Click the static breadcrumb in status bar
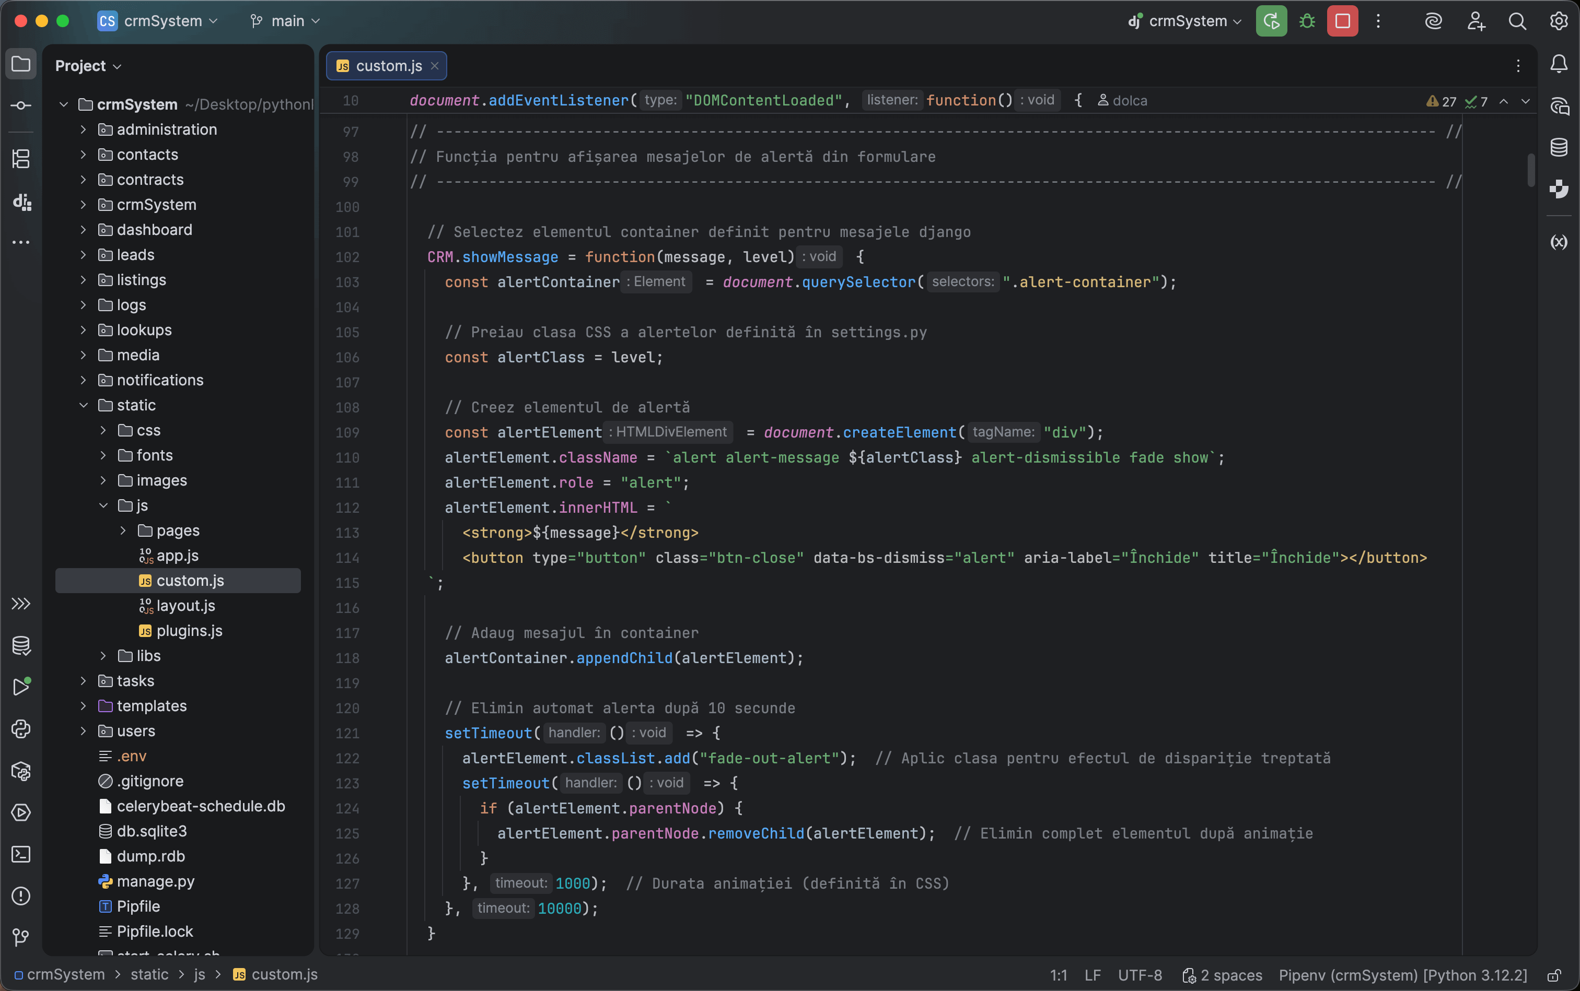This screenshot has width=1580, height=991. tap(149, 975)
